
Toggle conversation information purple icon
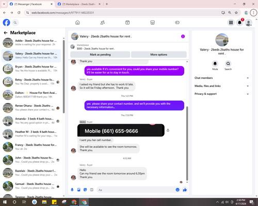coord(183,37)
